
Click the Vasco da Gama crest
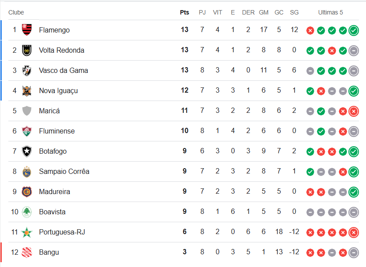pos(27,70)
